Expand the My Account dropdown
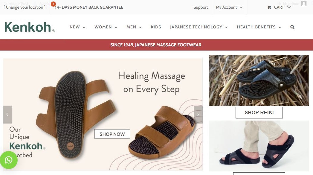Screen dimensions: 313x175 (x=229, y=7)
